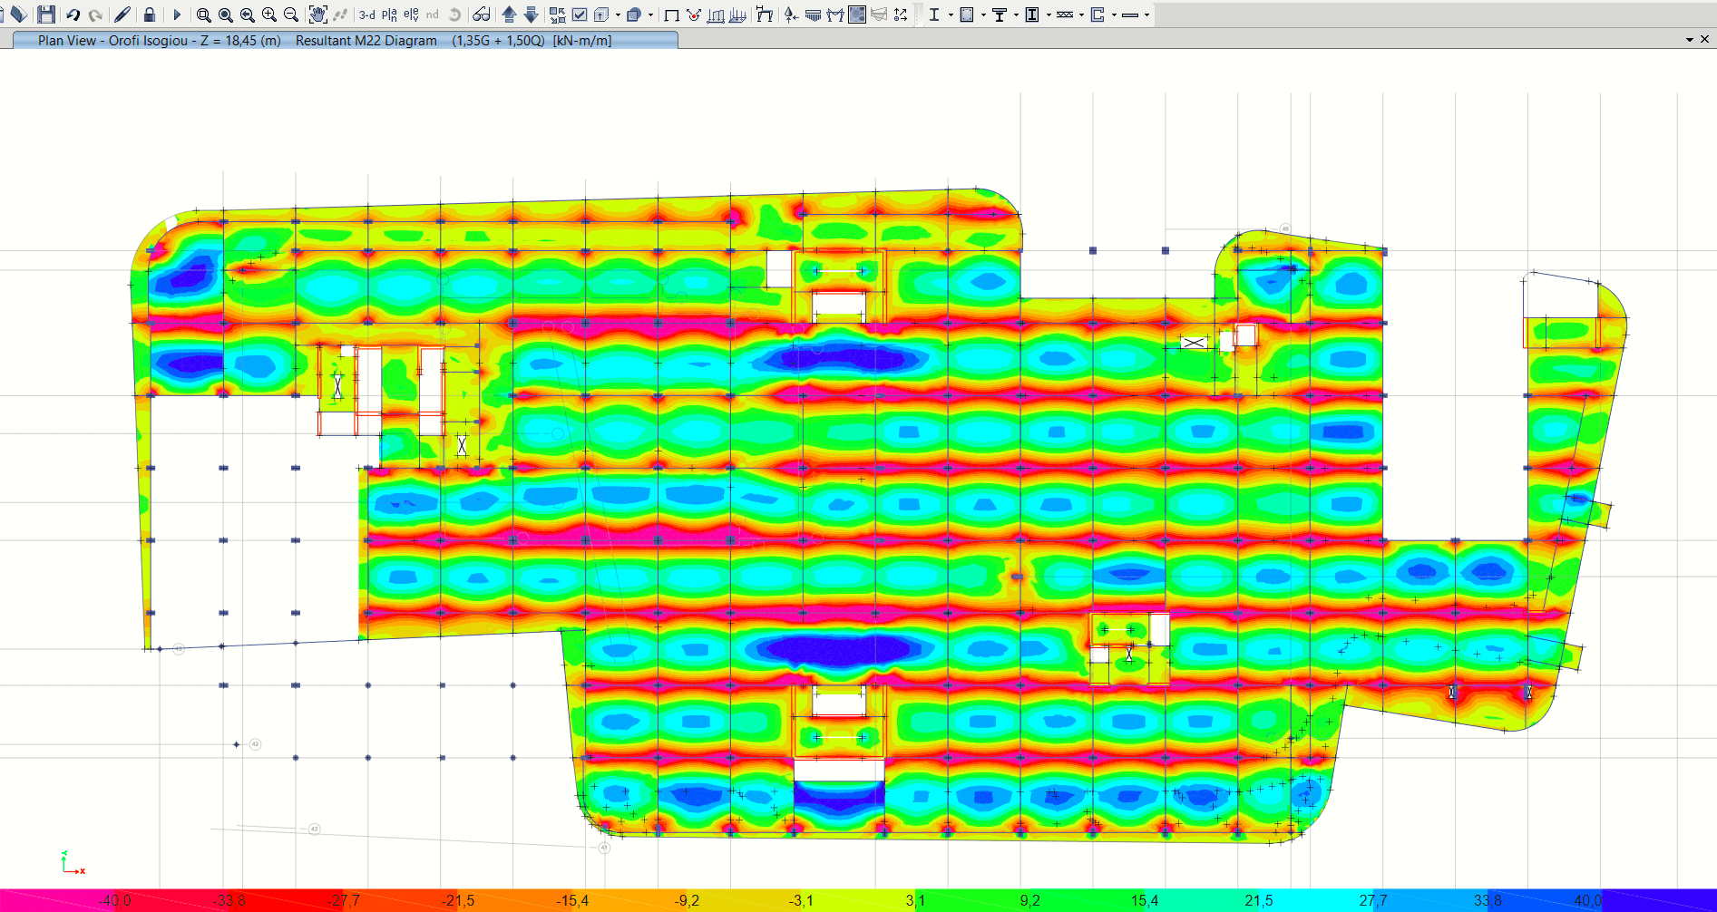Click the restore full view zoom icon
Viewport: 1717px width, 912px height.
tap(226, 15)
